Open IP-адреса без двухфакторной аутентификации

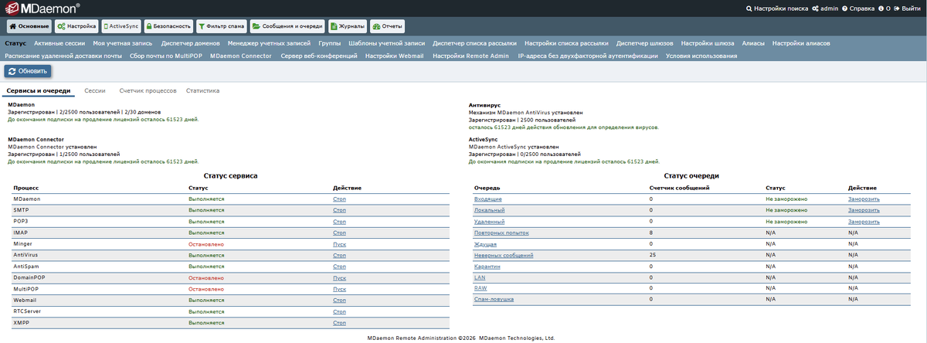click(x=587, y=56)
